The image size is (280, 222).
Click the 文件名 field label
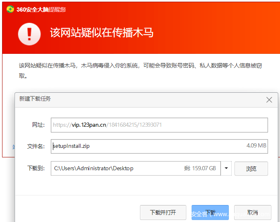[x=36, y=146]
